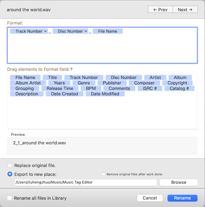The image size is (205, 207).
Task: Open the Disc Number token dropdown arrow
Action: point(86,31)
